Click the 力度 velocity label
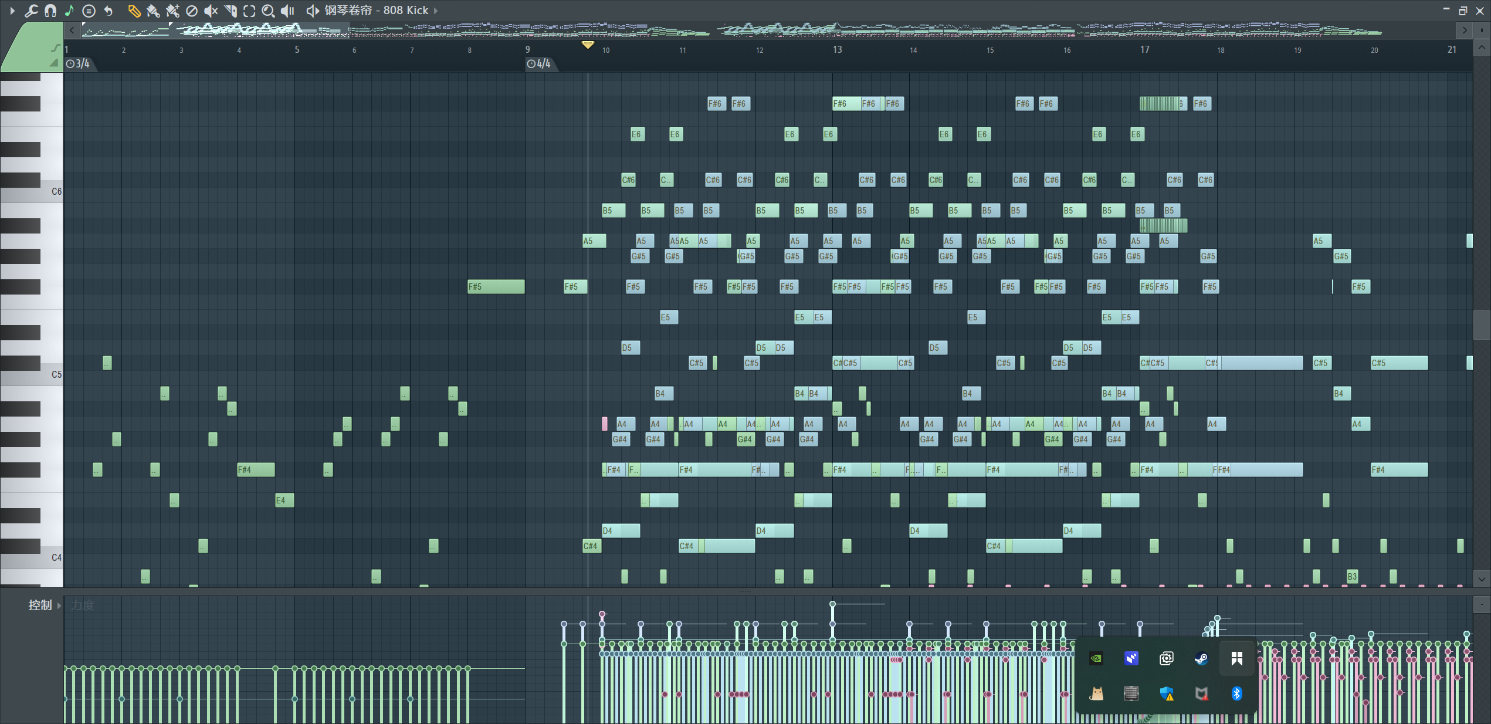This screenshot has height=724, width=1491. [82, 605]
